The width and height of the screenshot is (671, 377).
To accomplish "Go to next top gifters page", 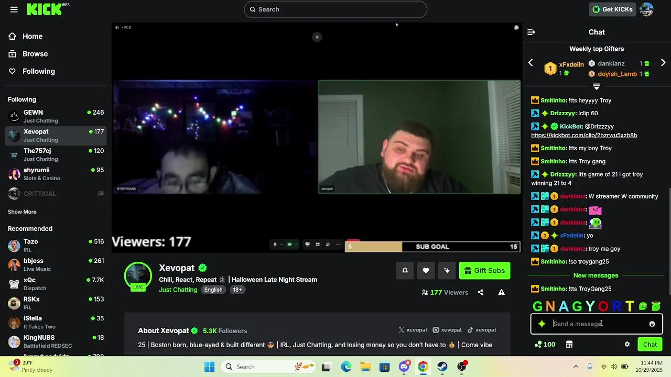I will pyautogui.click(x=663, y=63).
